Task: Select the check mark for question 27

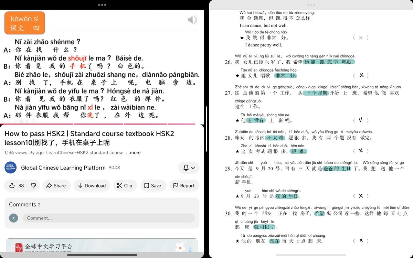Action: point(361,120)
